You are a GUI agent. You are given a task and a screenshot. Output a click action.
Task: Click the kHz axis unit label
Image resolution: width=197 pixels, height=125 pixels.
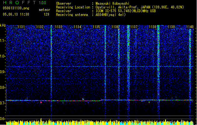click(x=3, y=25)
